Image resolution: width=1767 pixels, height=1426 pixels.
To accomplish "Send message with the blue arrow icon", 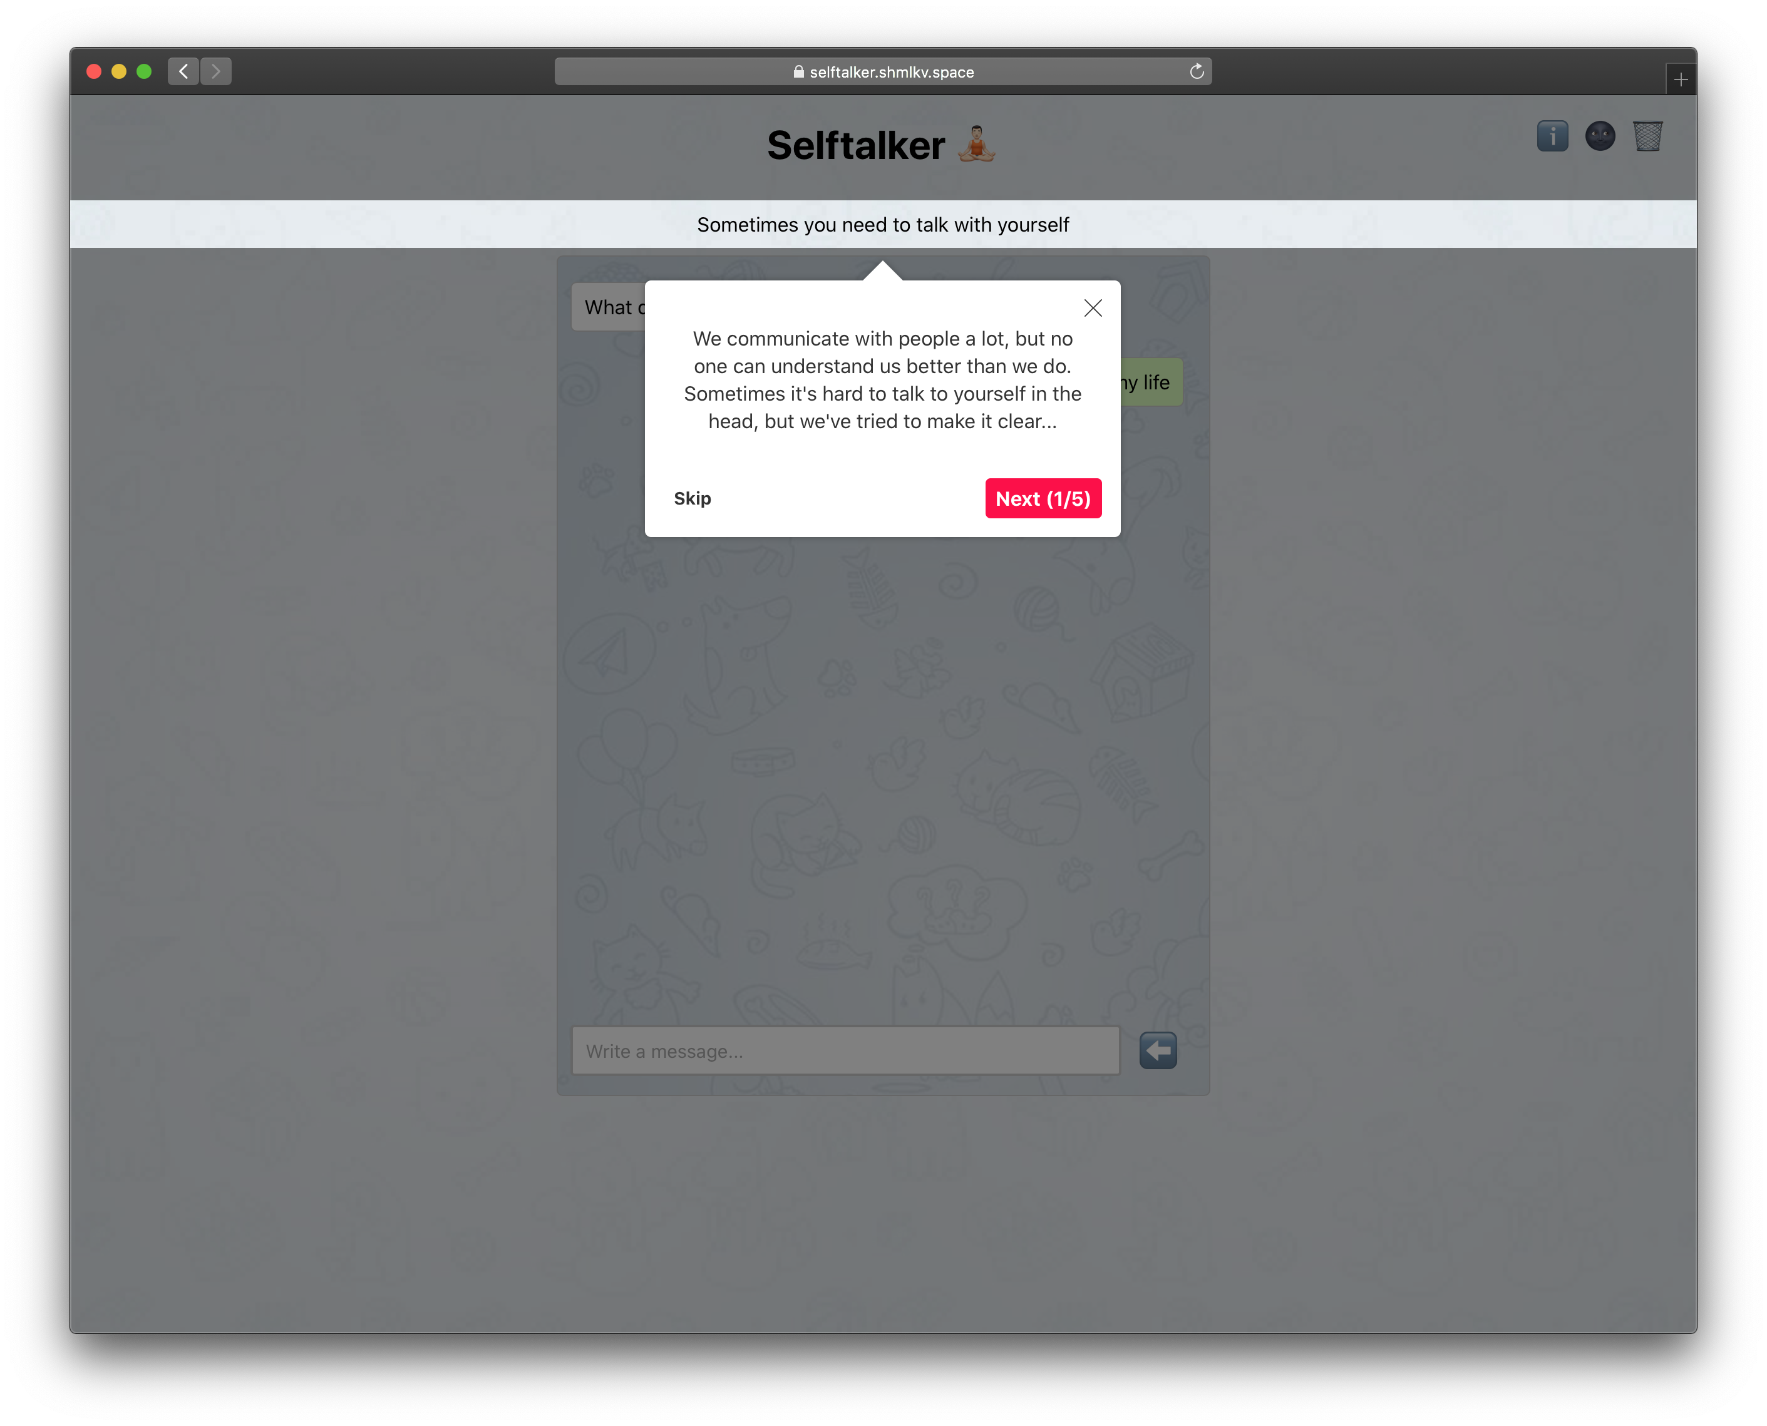I will [x=1158, y=1050].
